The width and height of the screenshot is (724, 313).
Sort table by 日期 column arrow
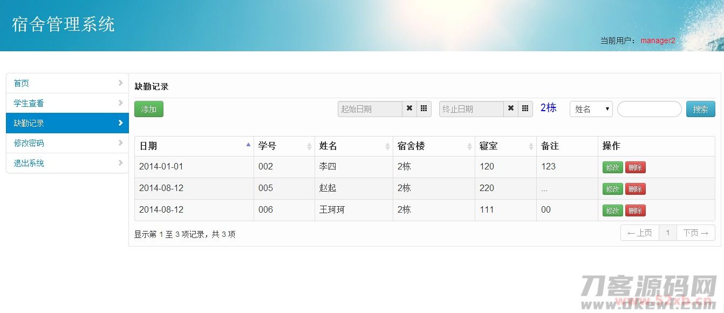coord(248,146)
